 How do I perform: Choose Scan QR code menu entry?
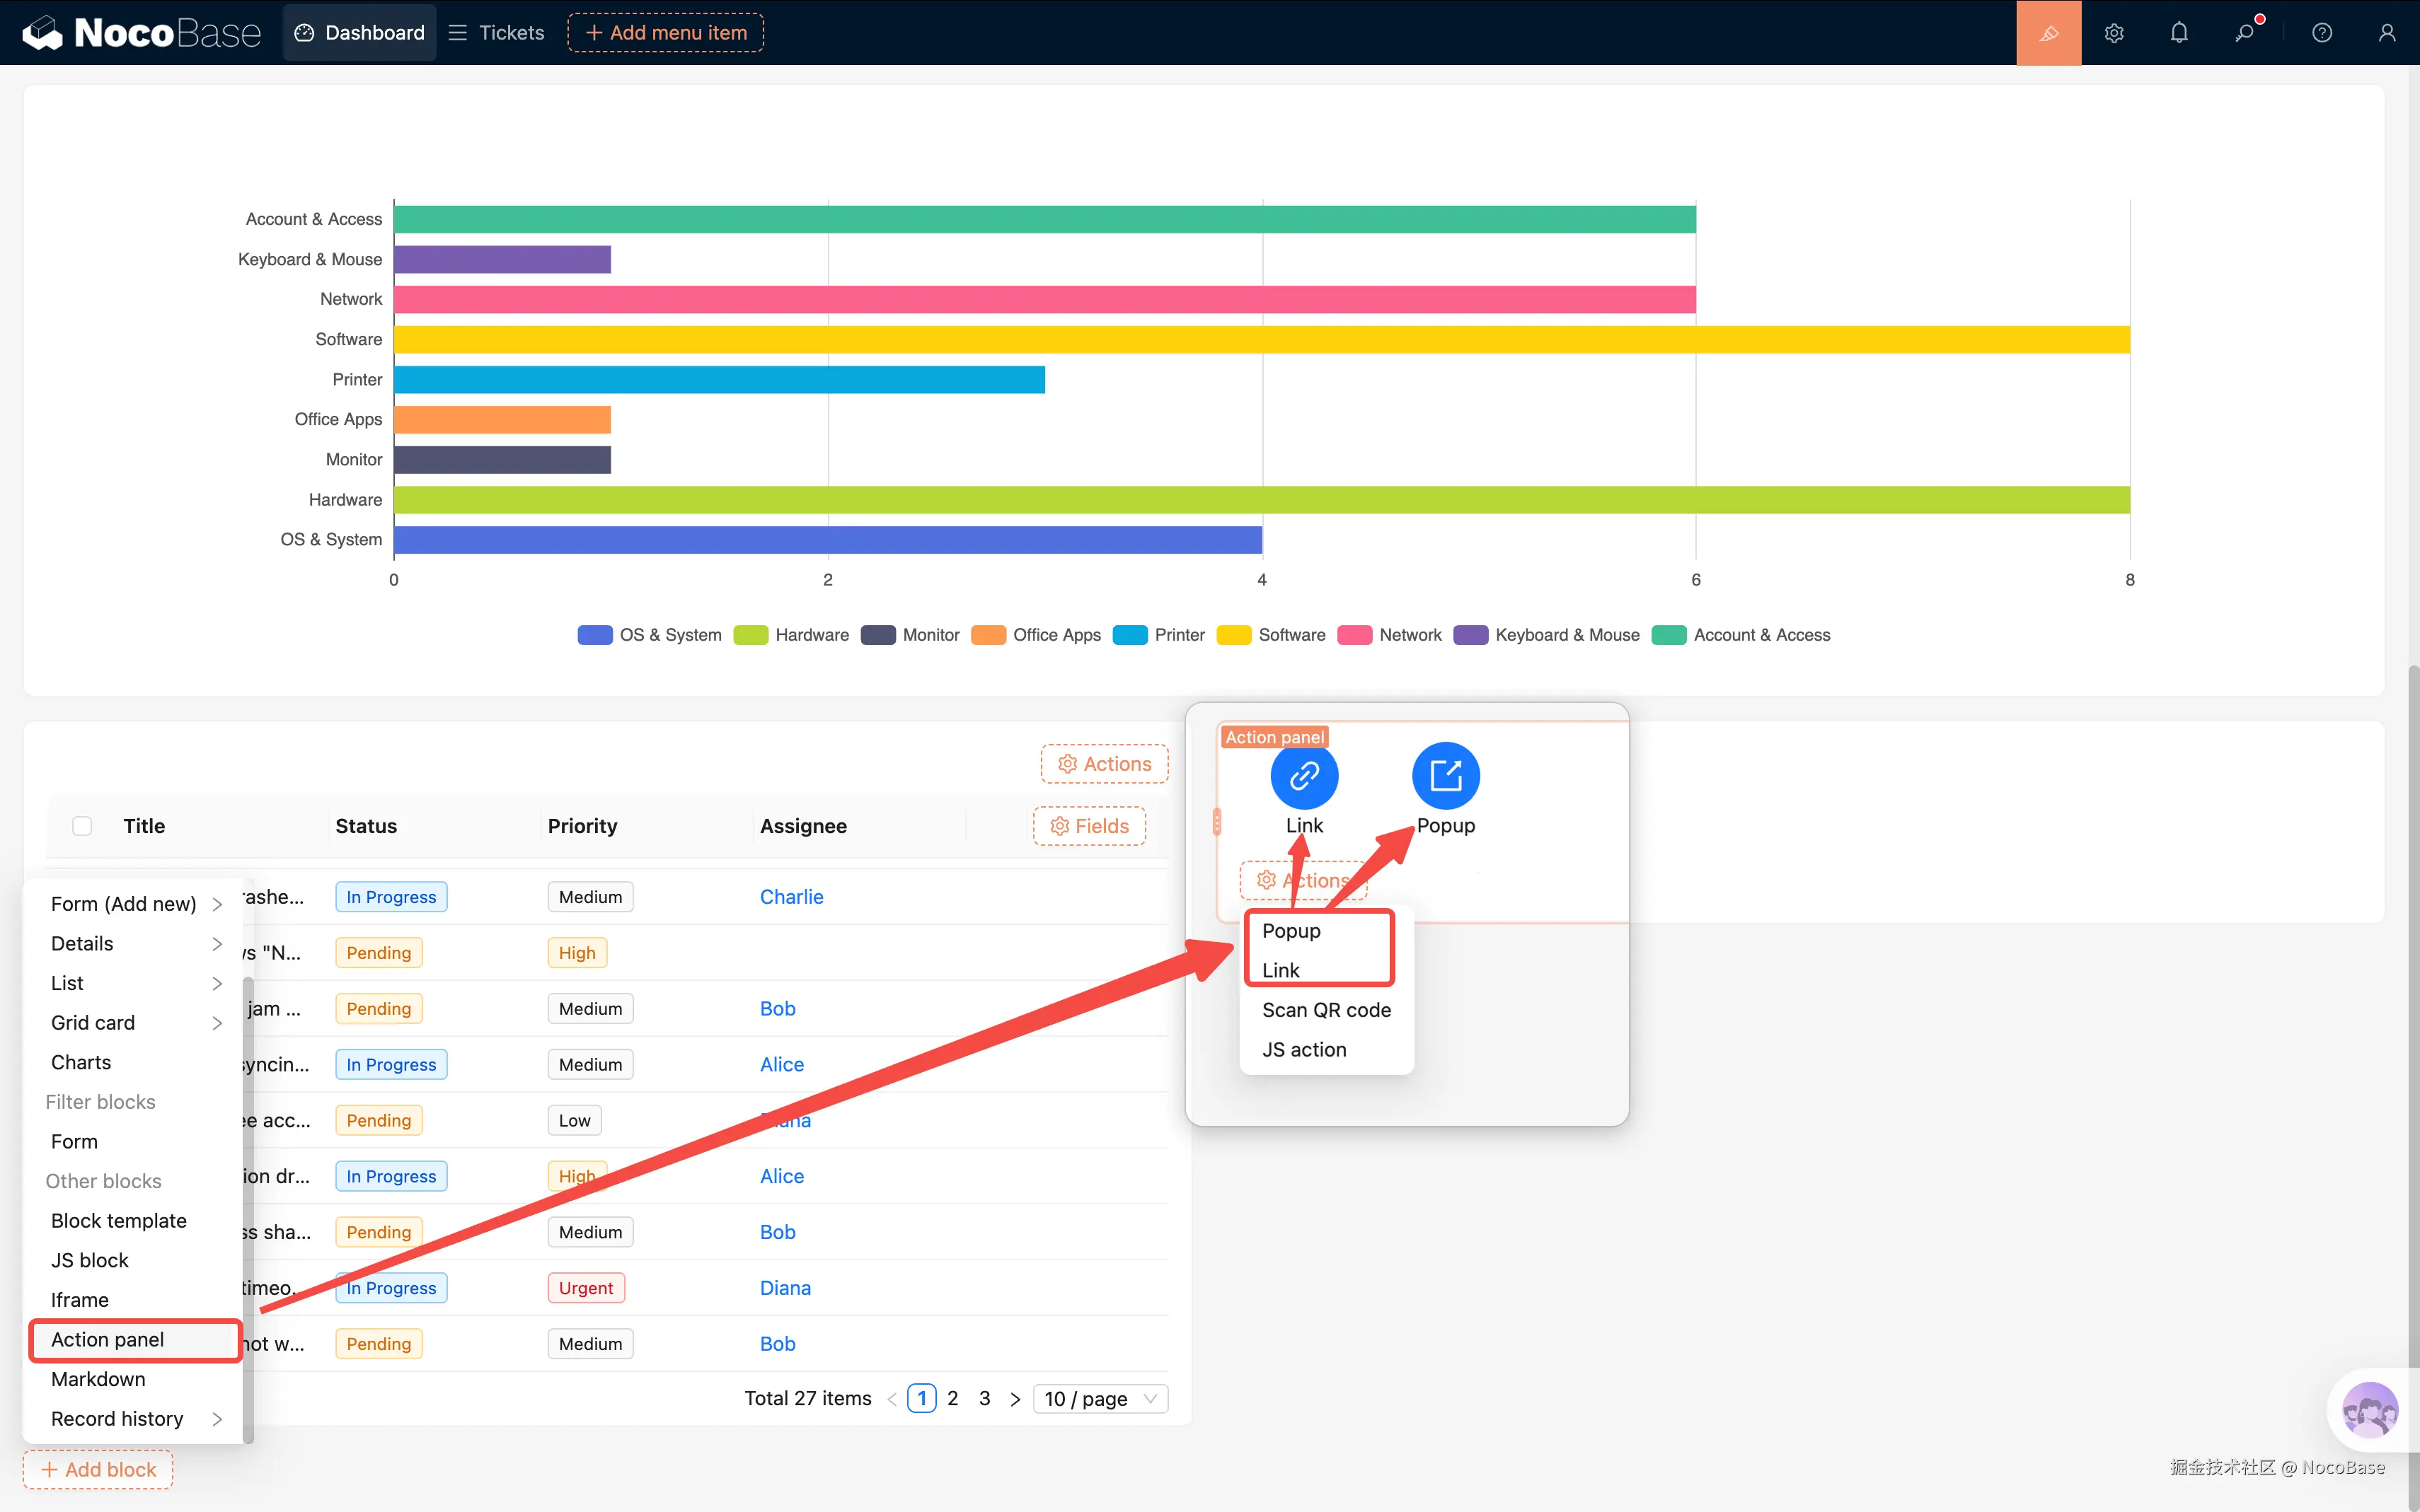pos(1325,1010)
